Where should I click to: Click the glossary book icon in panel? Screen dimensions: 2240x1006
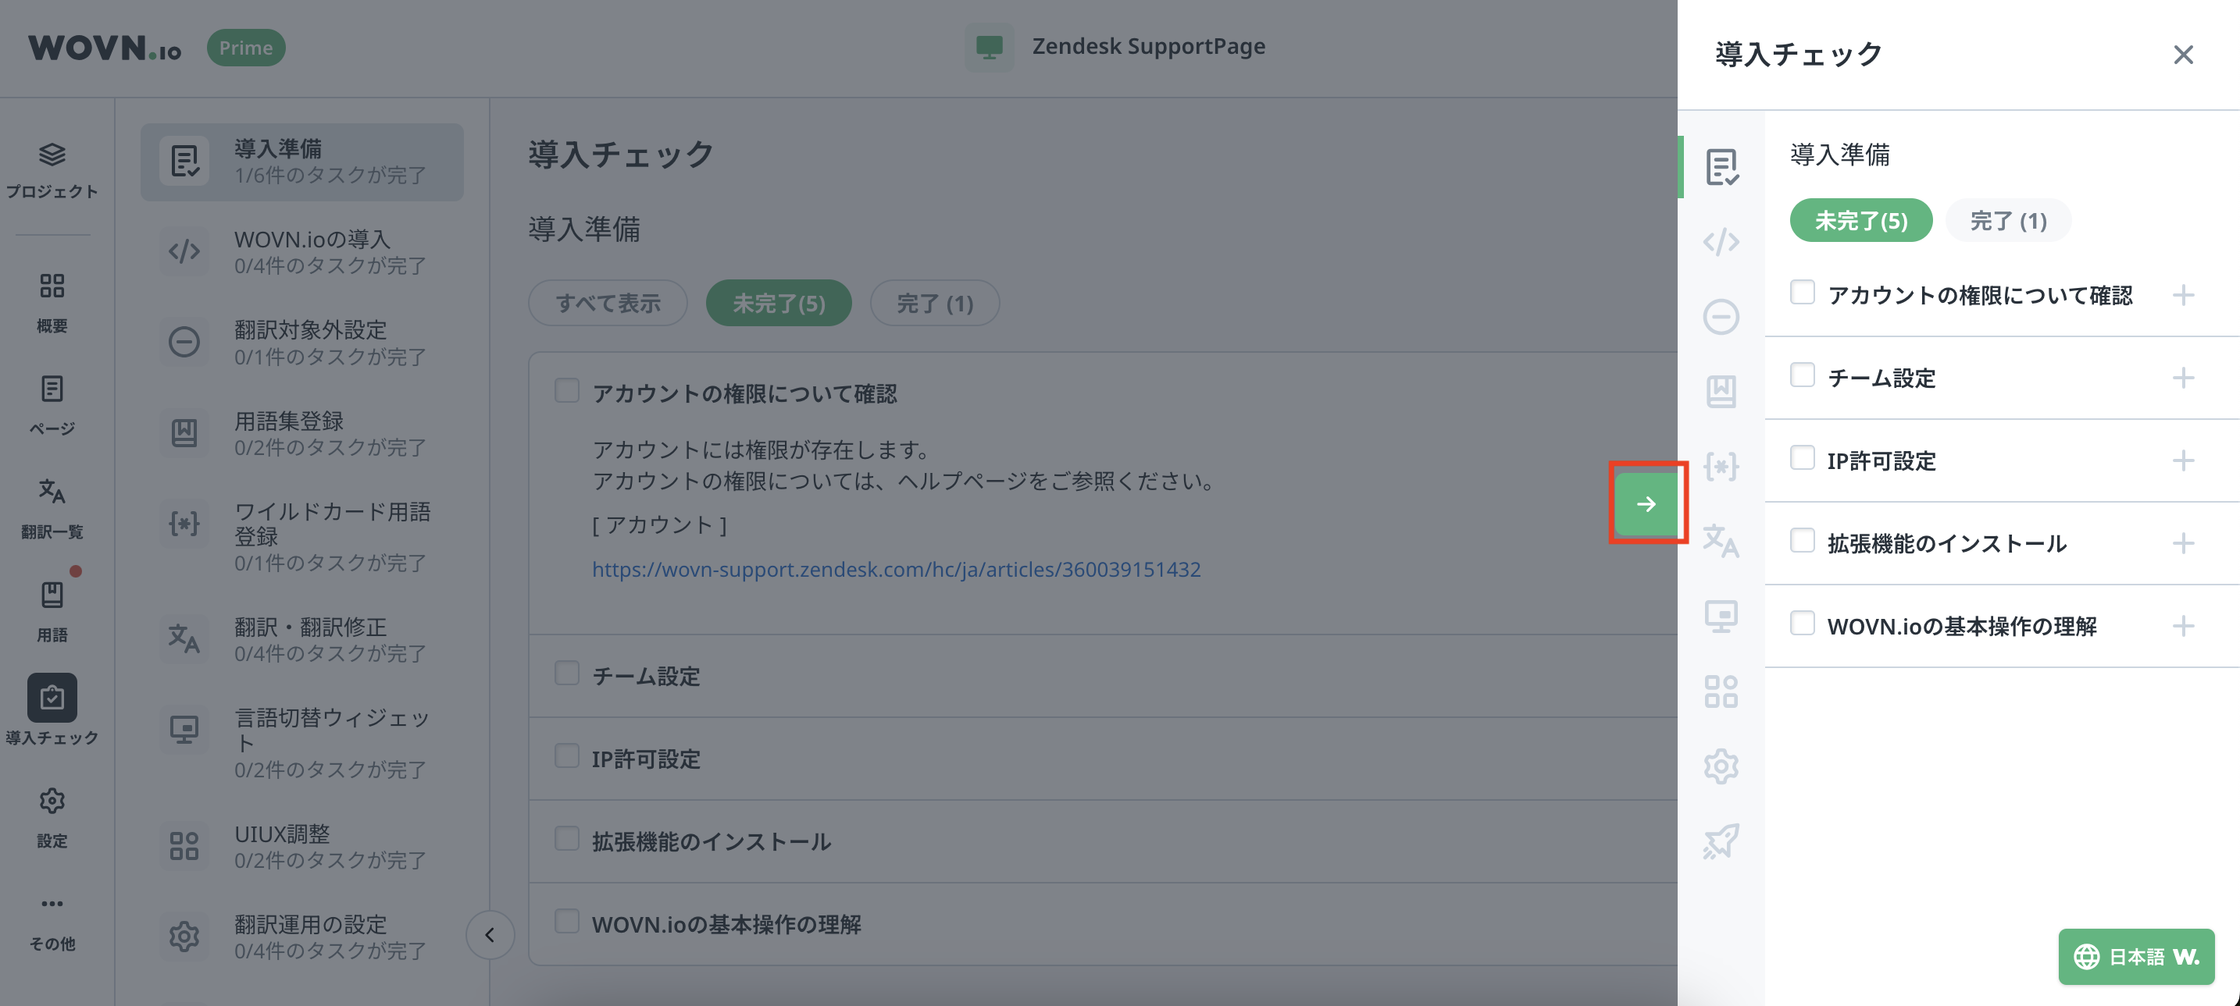[x=1721, y=391]
